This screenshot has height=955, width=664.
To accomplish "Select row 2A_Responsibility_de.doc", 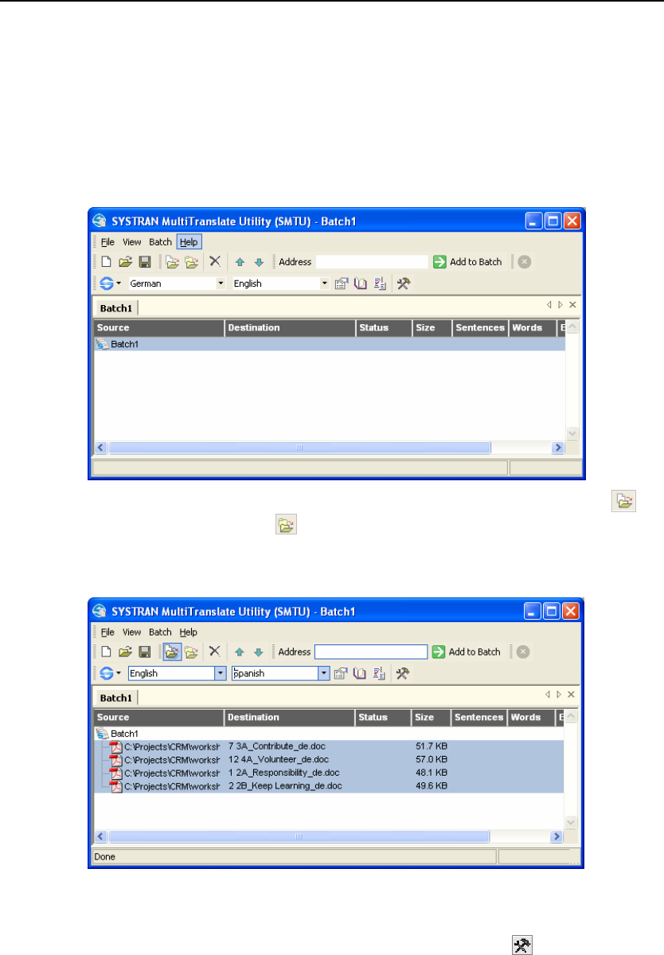I will tap(329, 773).
